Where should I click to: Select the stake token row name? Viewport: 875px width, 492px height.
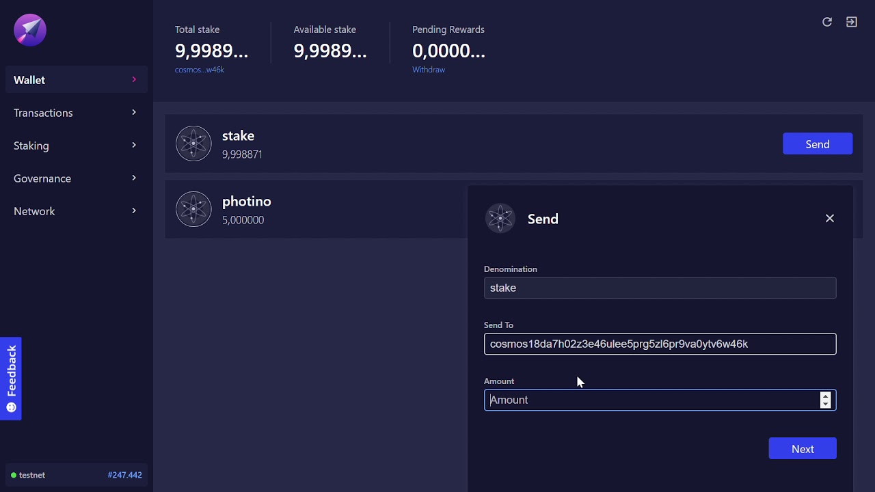(238, 136)
